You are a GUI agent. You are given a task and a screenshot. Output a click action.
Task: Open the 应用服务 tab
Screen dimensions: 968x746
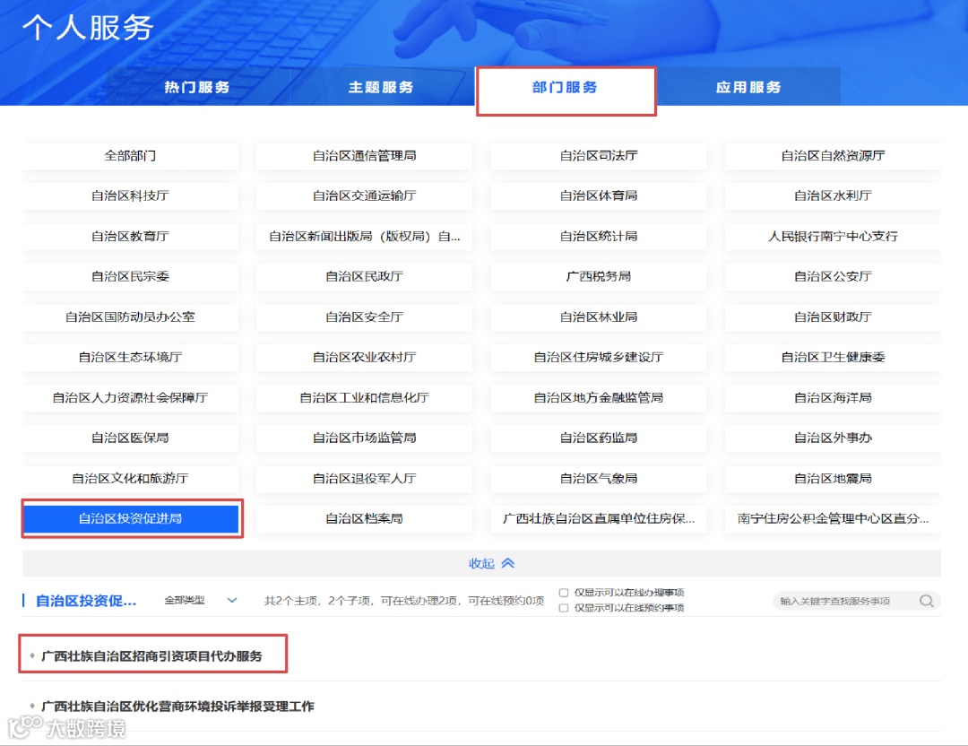pos(748,87)
